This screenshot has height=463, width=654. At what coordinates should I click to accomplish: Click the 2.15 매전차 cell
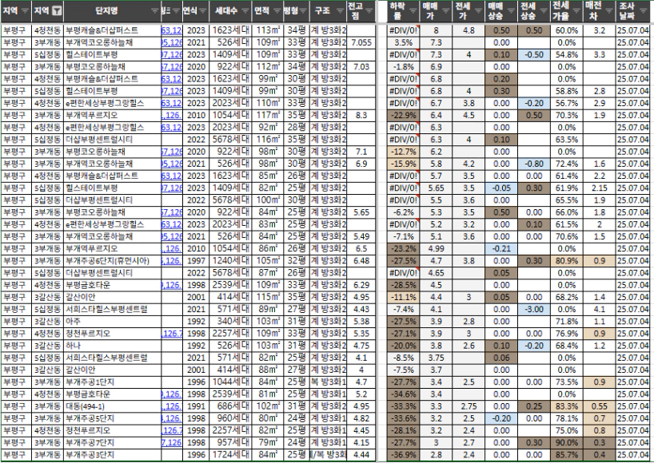pyautogui.click(x=600, y=188)
